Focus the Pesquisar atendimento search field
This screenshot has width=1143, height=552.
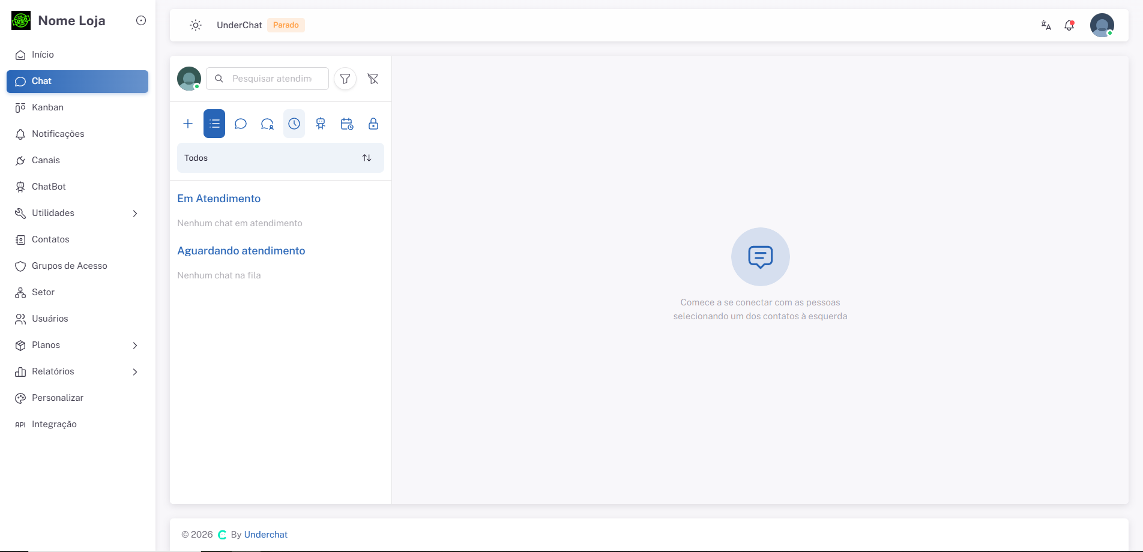pos(267,79)
